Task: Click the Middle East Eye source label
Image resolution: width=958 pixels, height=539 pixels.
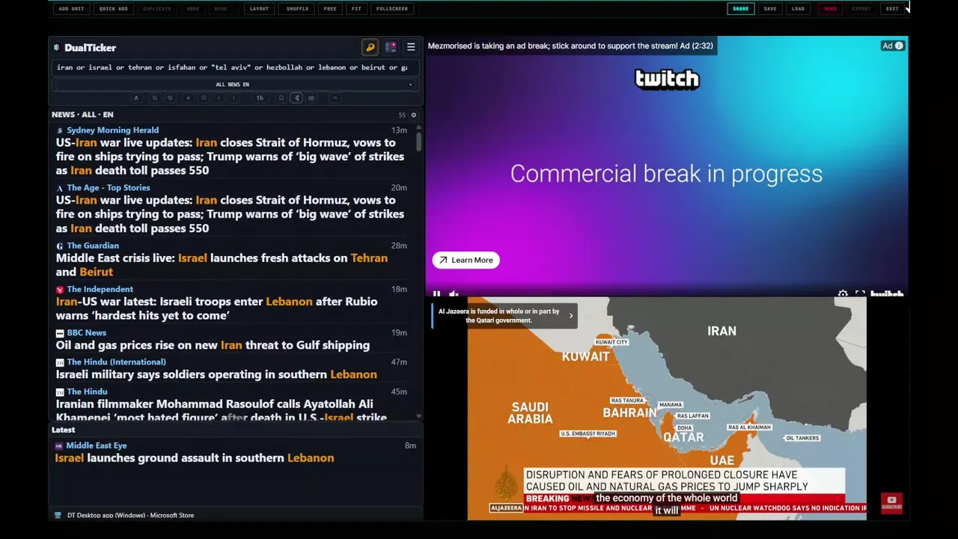Action: (96, 445)
